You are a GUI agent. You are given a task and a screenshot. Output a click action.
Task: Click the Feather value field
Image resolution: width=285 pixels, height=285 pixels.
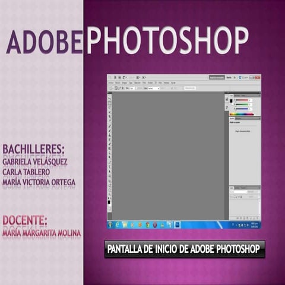coord(132,88)
